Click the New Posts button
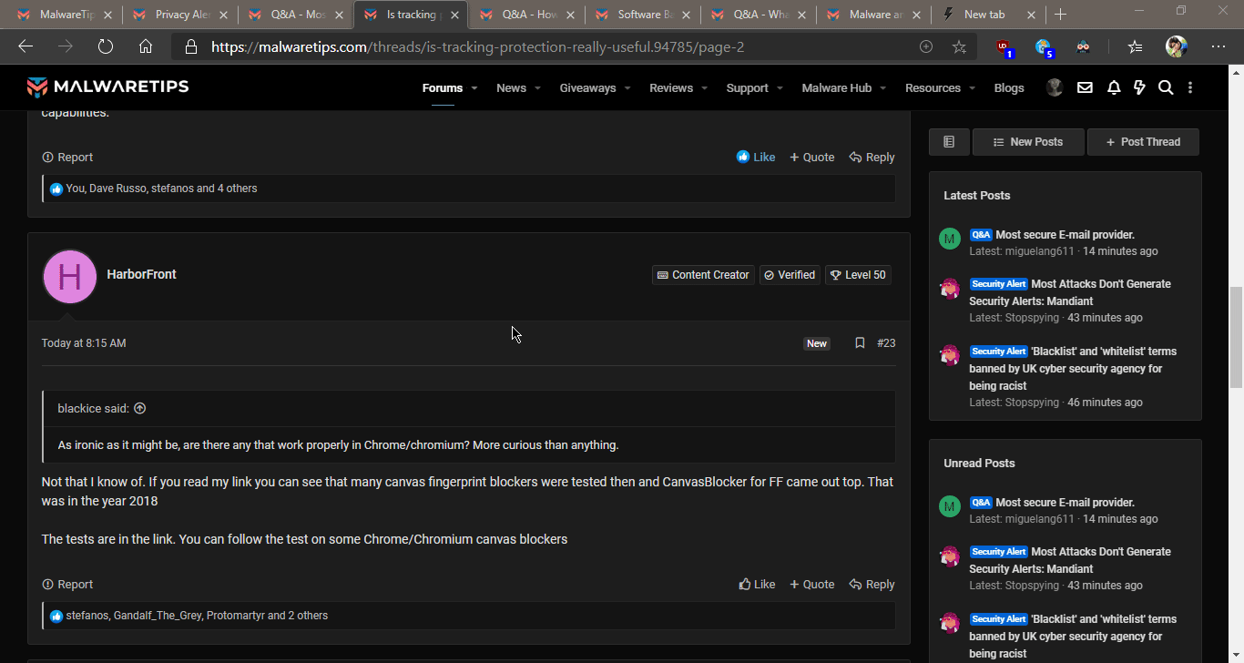Image resolution: width=1244 pixels, height=663 pixels. point(1028,142)
